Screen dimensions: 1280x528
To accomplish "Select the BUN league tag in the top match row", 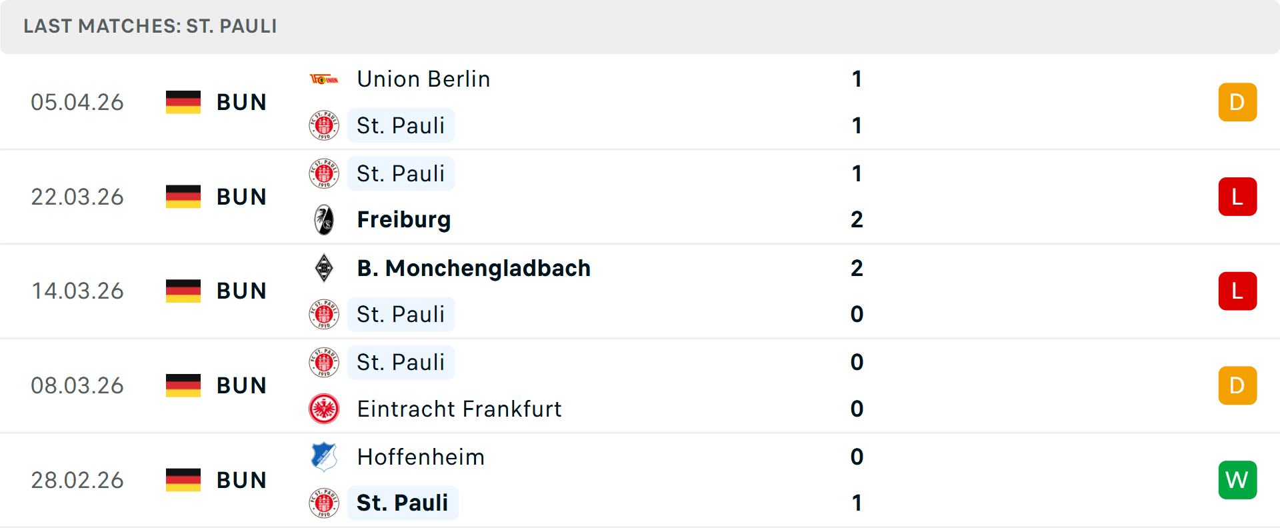I will (241, 102).
